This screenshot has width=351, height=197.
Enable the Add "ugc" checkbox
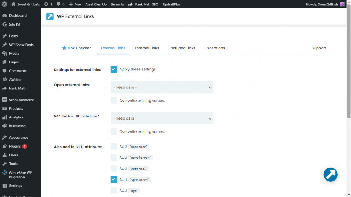pyautogui.click(x=113, y=191)
